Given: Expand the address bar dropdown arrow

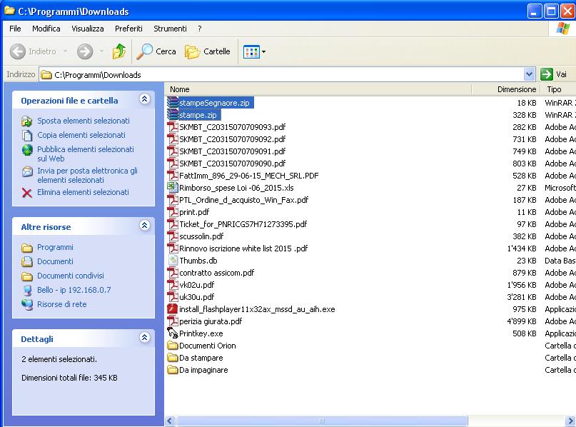Looking at the screenshot, I should pyautogui.click(x=529, y=74).
